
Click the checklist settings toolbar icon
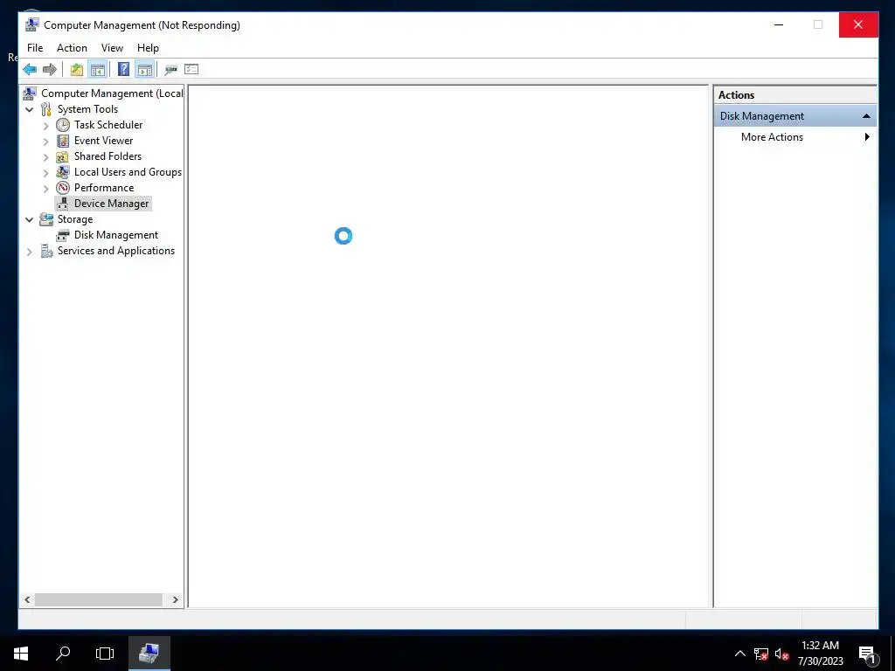tap(191, 70)
